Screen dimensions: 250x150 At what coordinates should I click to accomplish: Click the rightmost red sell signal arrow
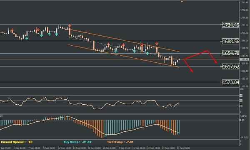point(157,44)
